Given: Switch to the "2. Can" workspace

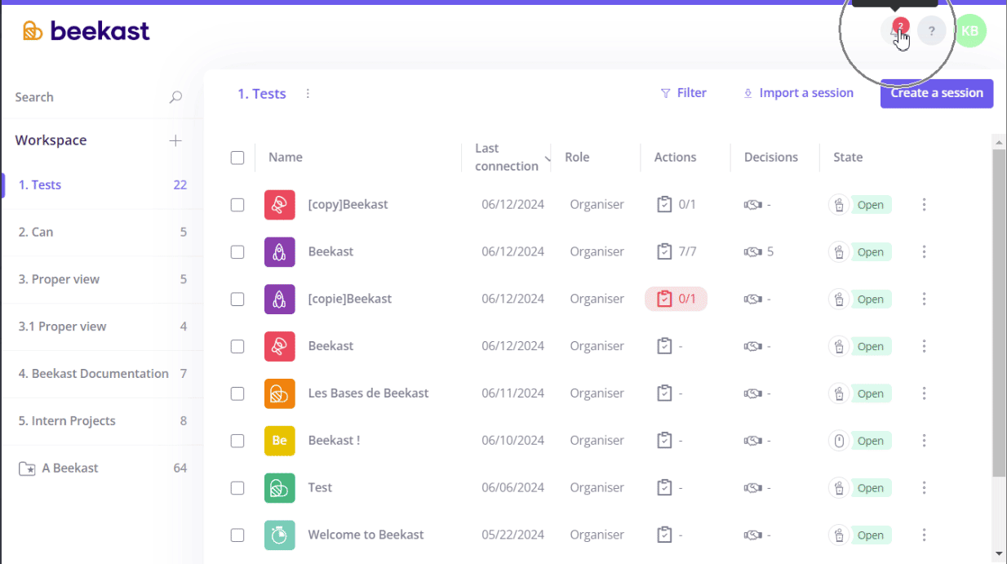Looking at the screenshot, I should click(x=102, y=233).
